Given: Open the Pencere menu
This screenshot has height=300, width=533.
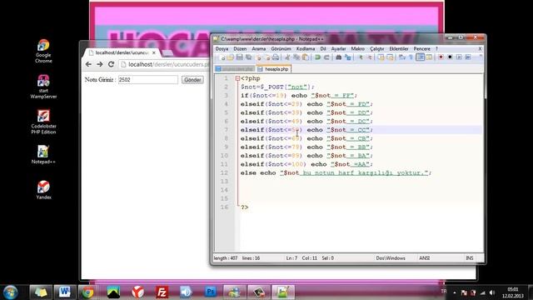Looking at the screenshot, I should [422, 49].
